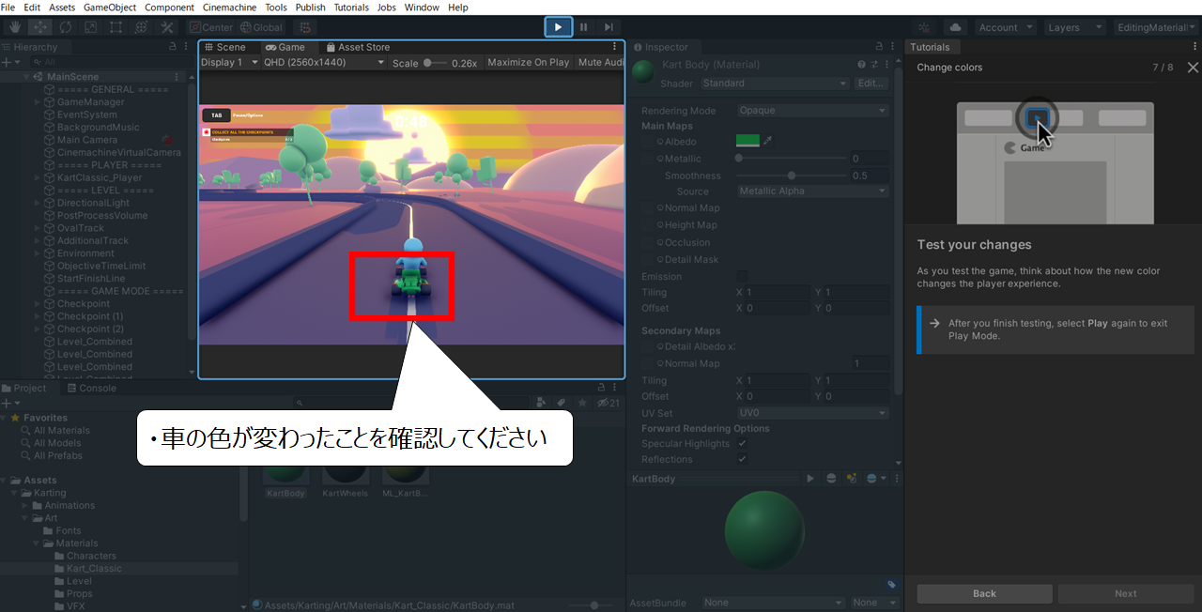1202x612 pixels.
Task: Toggle the preview lighting in KartBody preview
Action: coord(852,479)
